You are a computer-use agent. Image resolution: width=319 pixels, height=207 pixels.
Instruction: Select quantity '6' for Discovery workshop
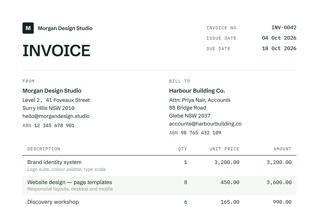pos(186,202)
